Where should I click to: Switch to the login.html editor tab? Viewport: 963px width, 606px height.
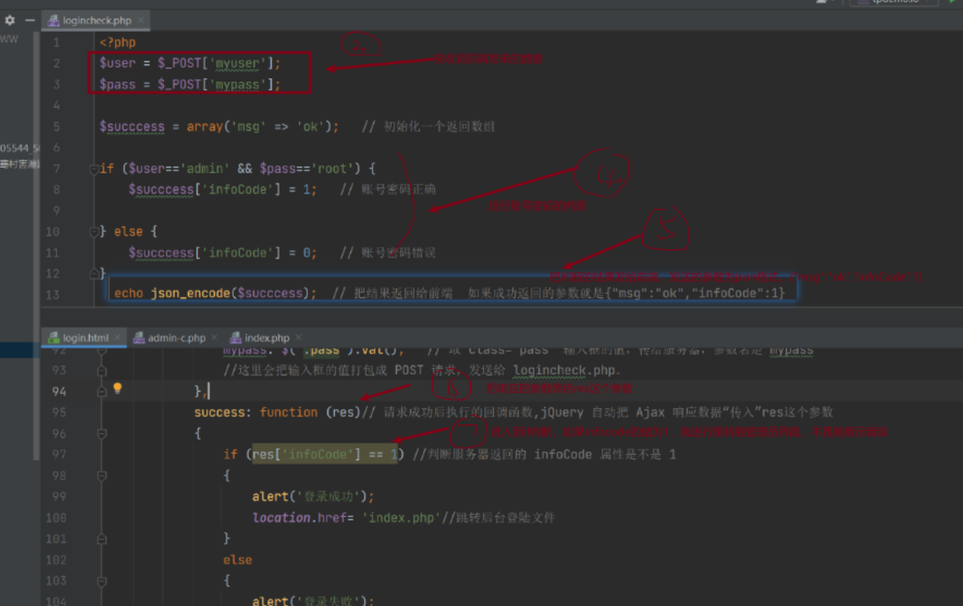[x=84, y=338]
